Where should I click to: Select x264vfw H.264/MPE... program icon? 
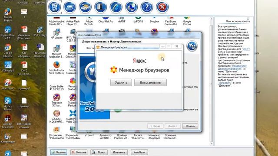56,117
